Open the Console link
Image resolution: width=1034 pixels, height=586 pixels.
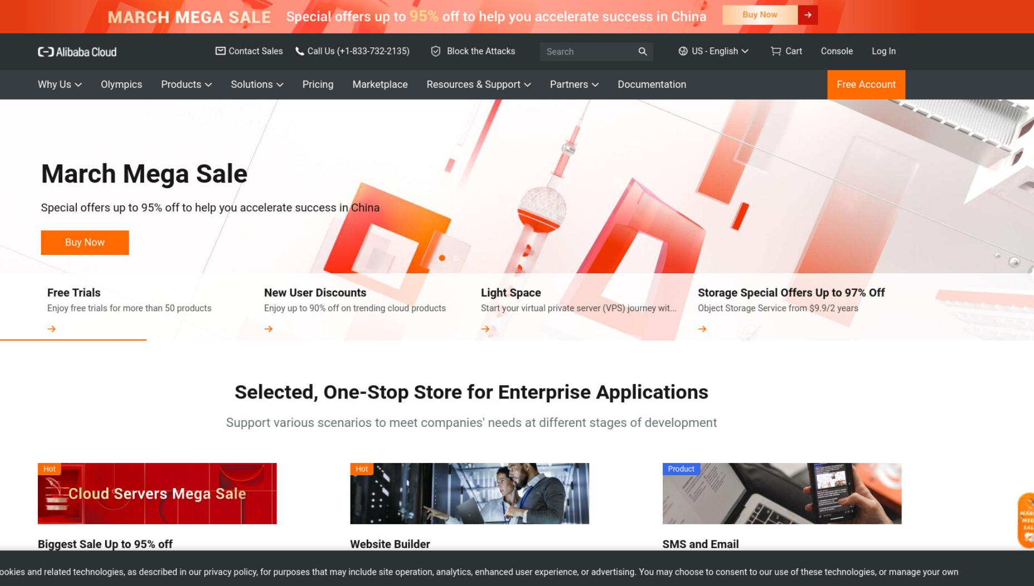pyautogui.click(x=836, y=51)
